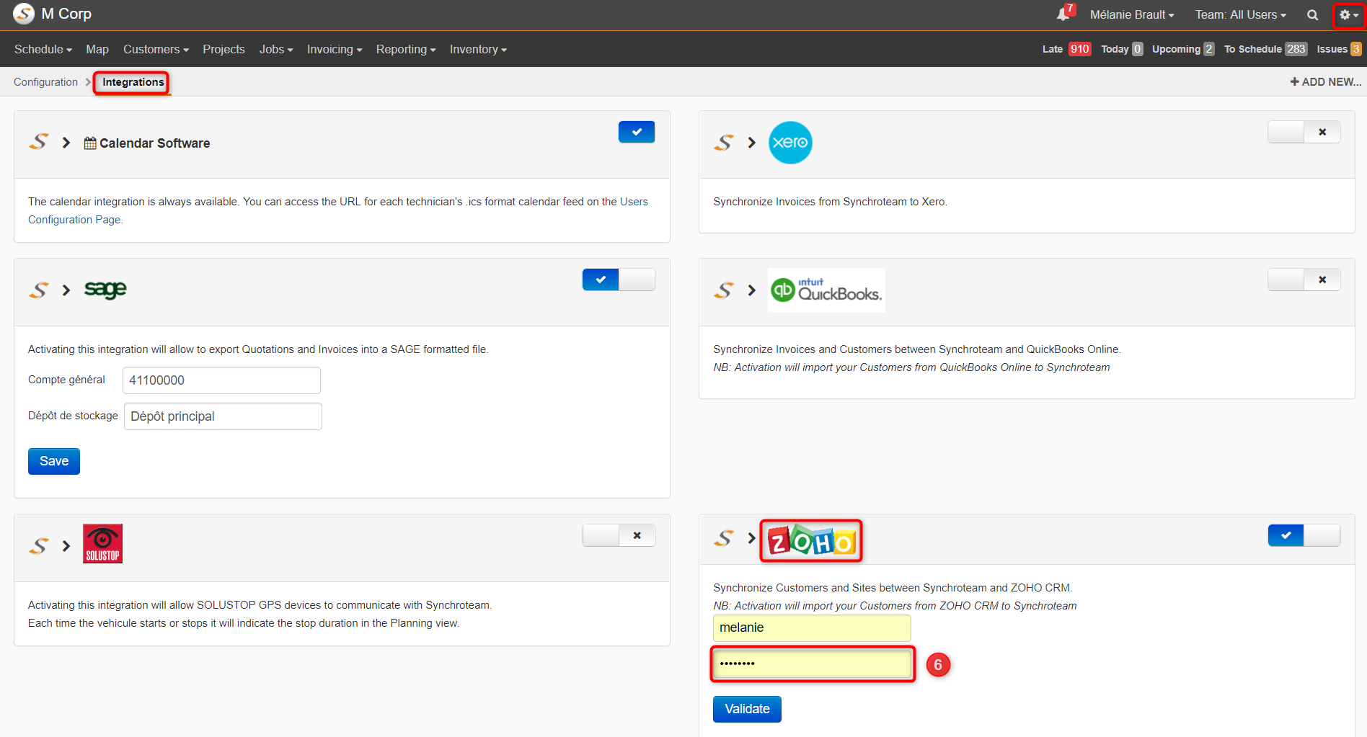Click the QuickBooks logo
This screenshot has width=1367, height=737.
[826, 290]
